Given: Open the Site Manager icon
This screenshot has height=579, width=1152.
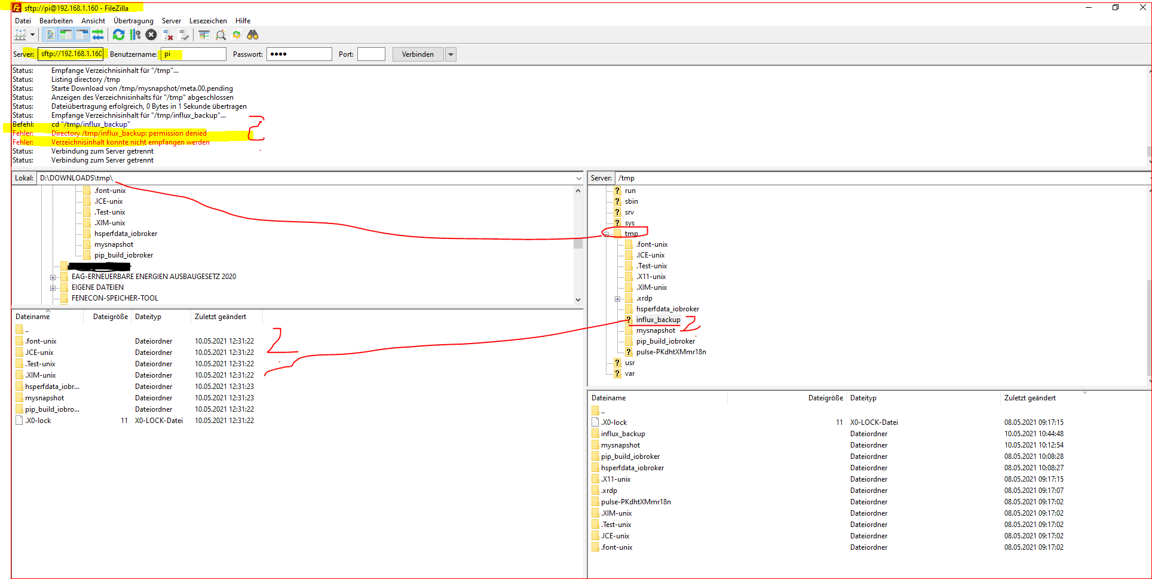Looking at the screenshot, I should click(20, 35).
